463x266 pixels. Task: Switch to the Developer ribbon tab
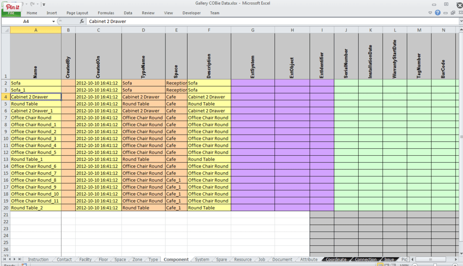coord(191,13)
